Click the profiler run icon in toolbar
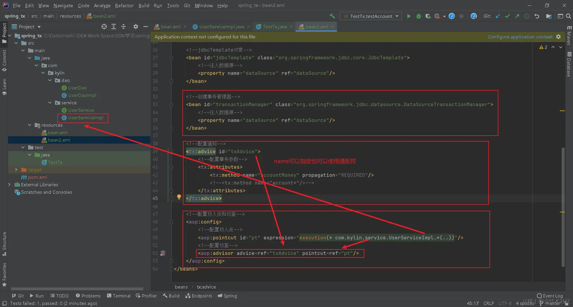573x307 pixels. pos(438,16)
